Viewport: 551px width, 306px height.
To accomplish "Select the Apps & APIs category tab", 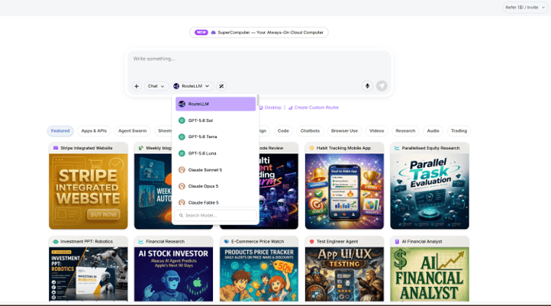I will pos(94,130).
